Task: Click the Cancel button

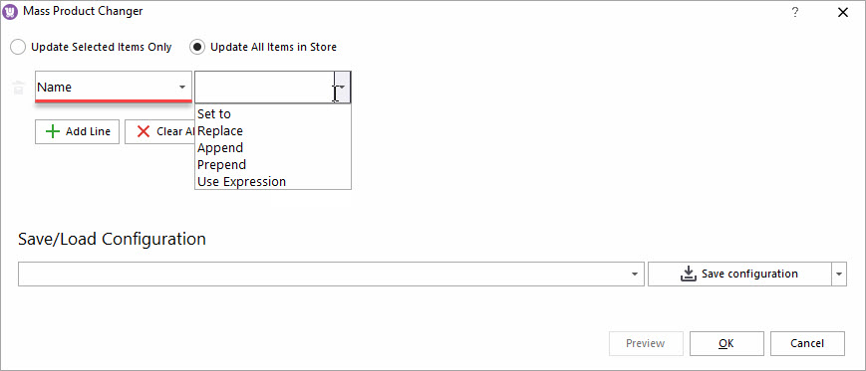Action: 807,343
